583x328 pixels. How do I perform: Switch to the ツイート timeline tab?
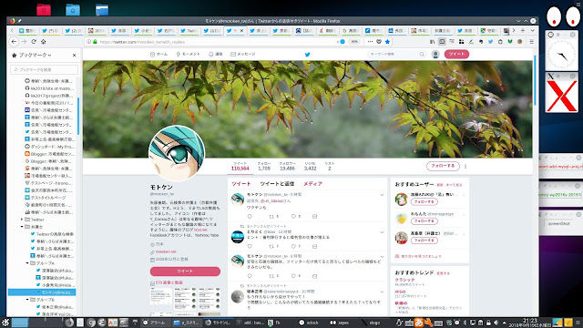click(x=240, y=184)
